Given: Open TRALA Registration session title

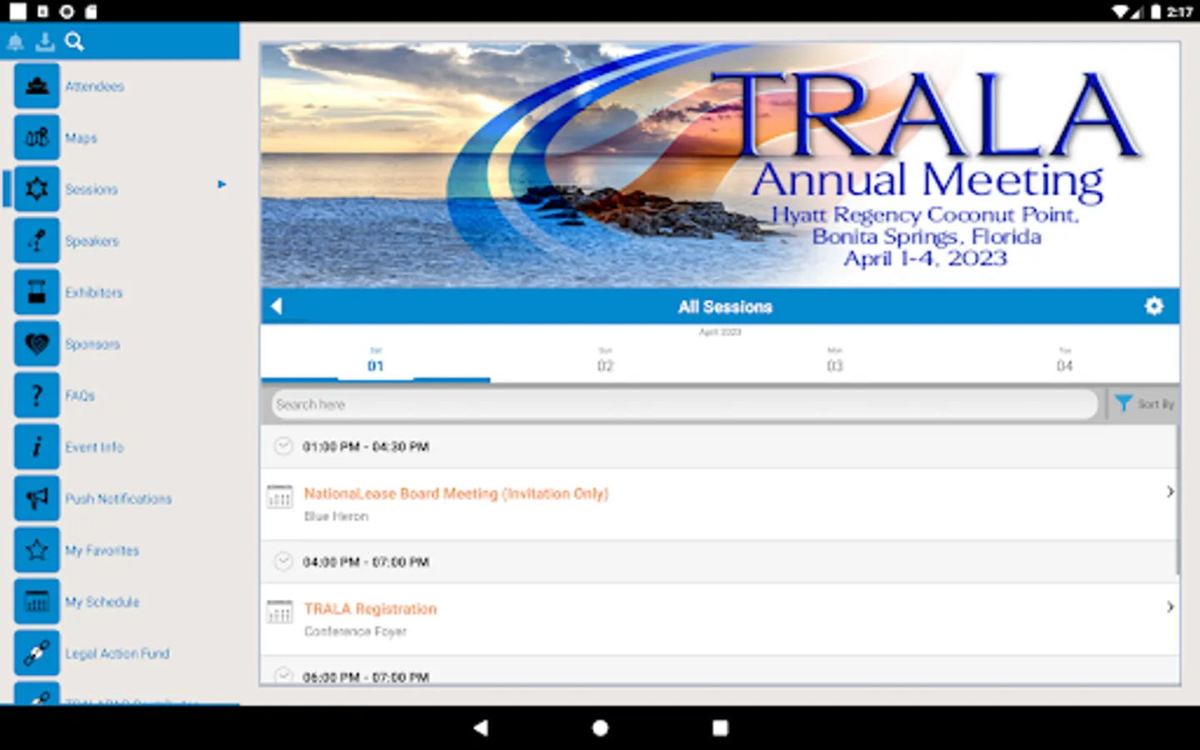Looking at the screenshot, I should [x=370, y=608].
